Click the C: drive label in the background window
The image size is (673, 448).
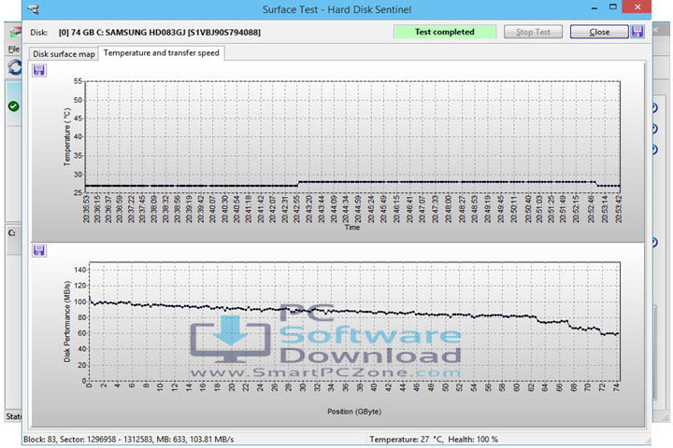point(12,232)
